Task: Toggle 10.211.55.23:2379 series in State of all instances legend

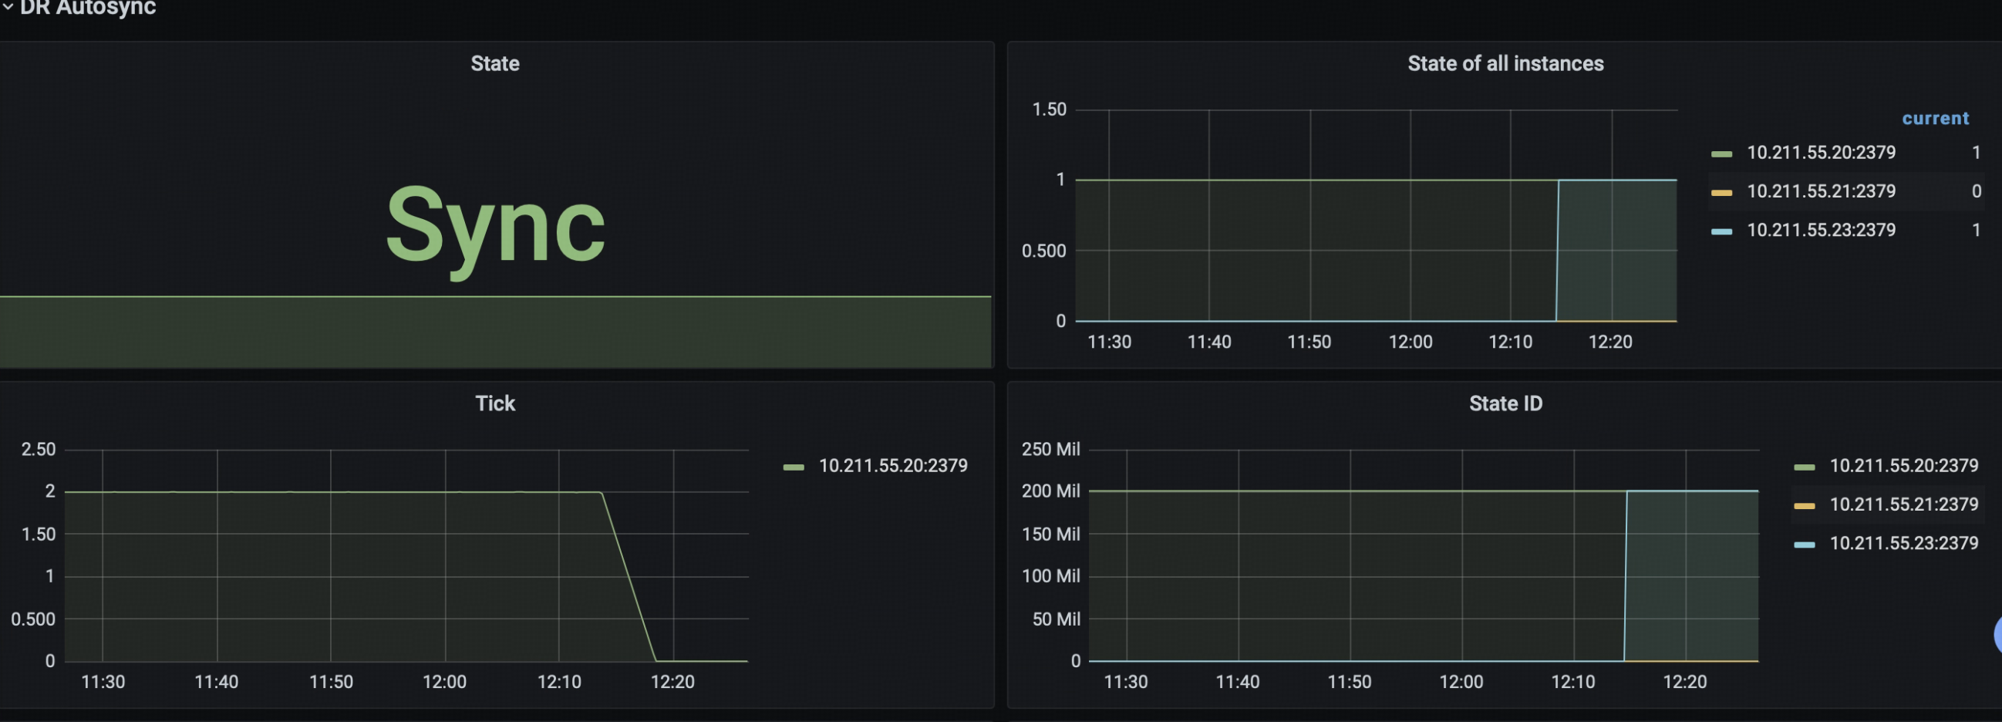Action: click(1821, 230)
